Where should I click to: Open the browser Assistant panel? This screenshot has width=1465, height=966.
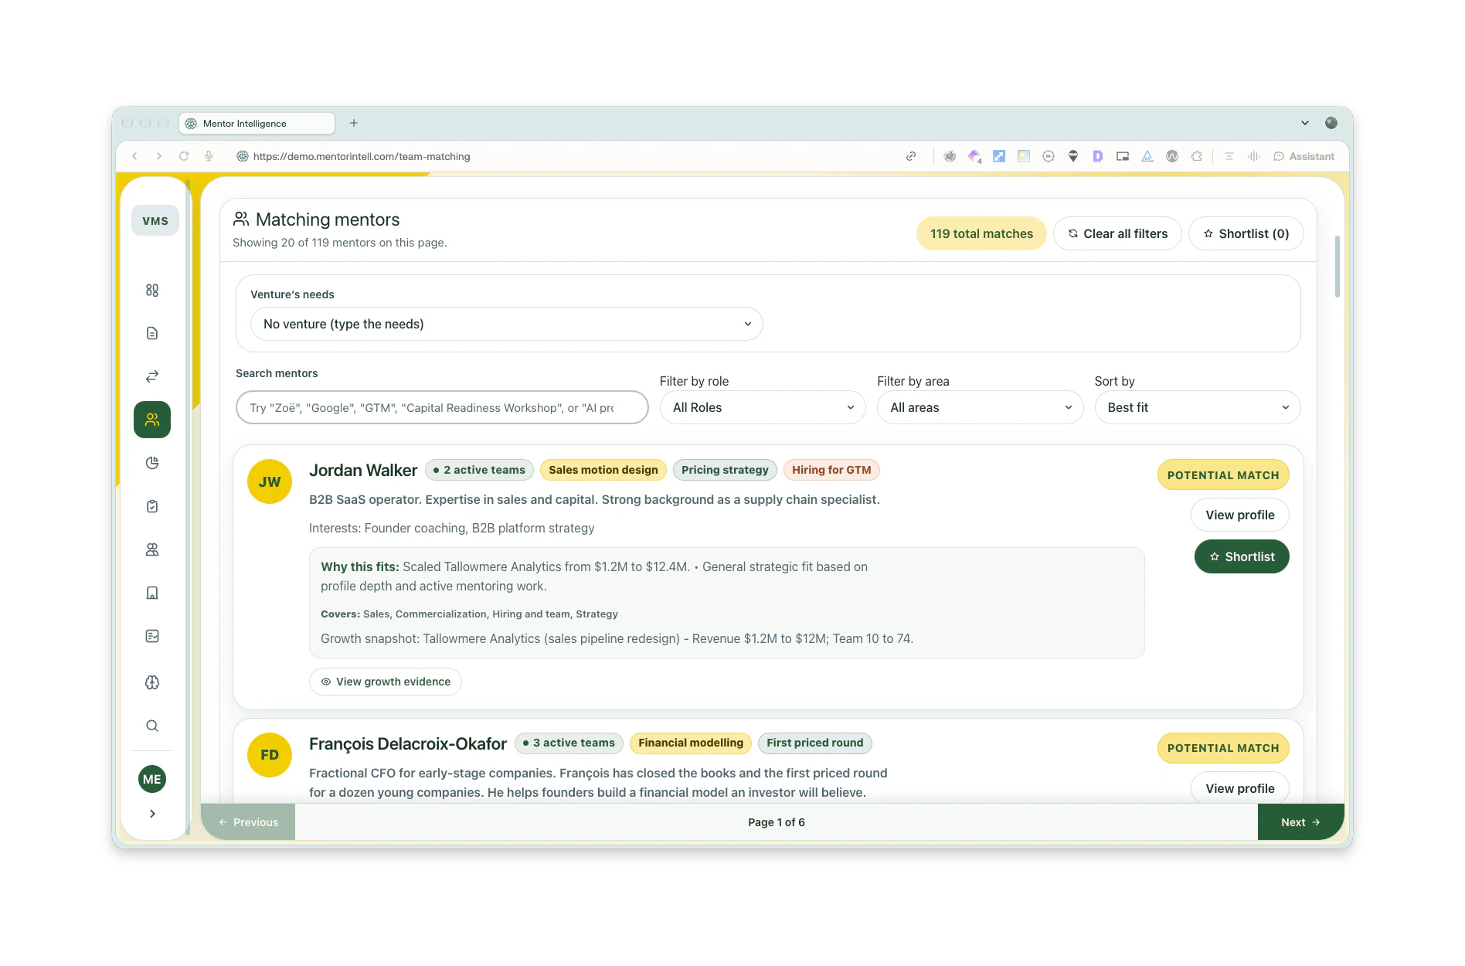click(1304, 156)
